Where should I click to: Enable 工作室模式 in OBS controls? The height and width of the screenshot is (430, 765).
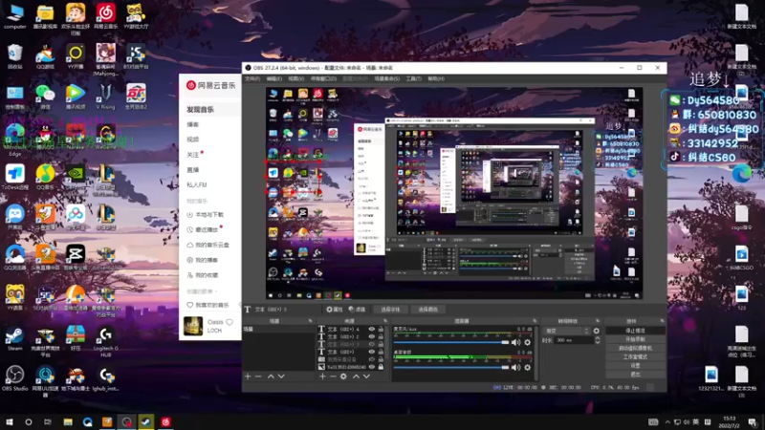(x=635, y=356)
